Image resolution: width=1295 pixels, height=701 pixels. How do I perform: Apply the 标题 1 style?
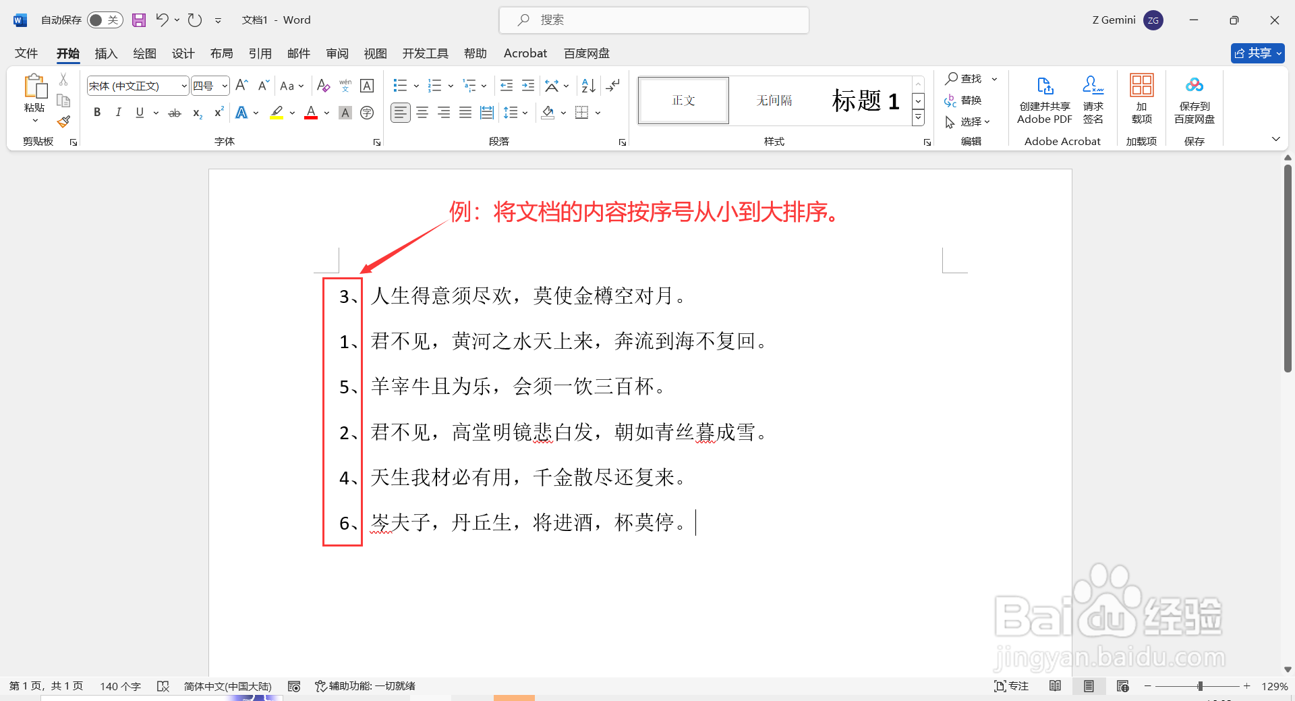click(865, 100)
